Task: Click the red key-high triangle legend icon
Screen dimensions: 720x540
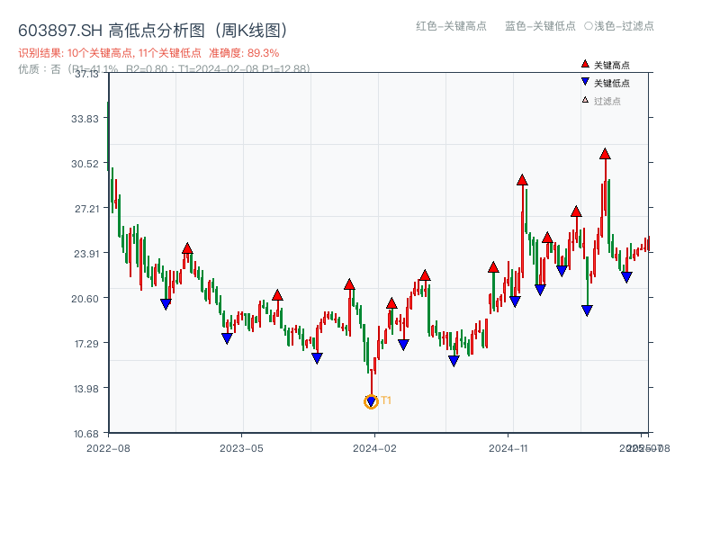Action: [585, 64]
